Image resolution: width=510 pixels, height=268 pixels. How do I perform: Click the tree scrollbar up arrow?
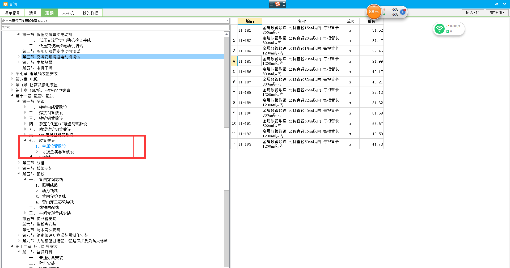coord(226,34)
